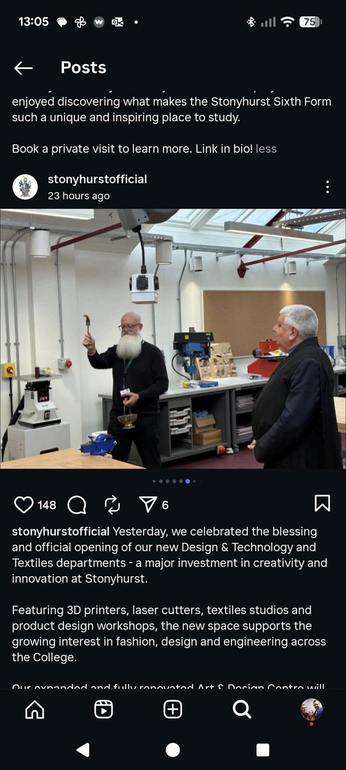
Task: Open the Reels tab in the bottom bar
Action: coord(104,709)
